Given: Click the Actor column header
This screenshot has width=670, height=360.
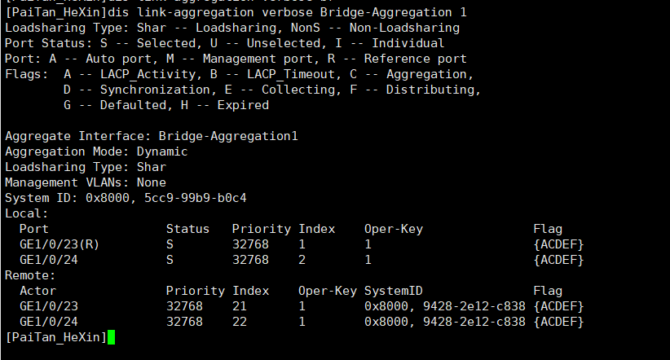Looking at the screenshot, I should [37, 291].
